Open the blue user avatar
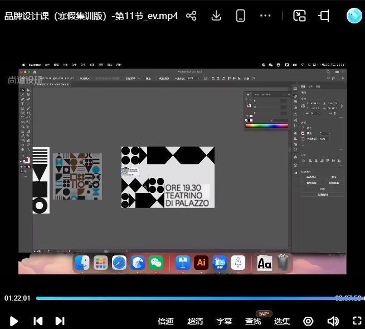365x329 pixels. tap(353, 16)
